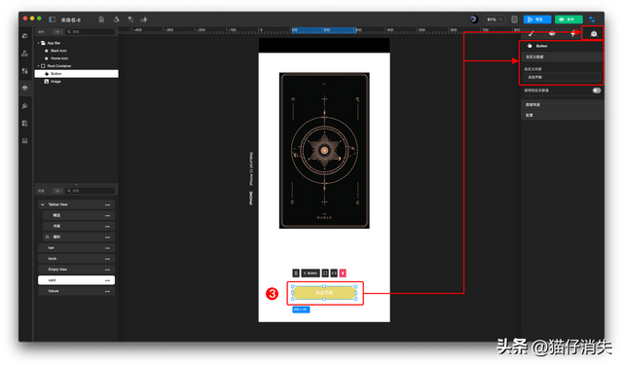Open more options for the book page
Viewport: 623px width, 366px height.
[107, 259]
